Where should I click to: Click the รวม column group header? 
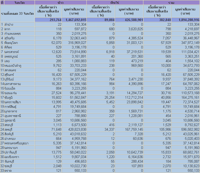(171, 2)
